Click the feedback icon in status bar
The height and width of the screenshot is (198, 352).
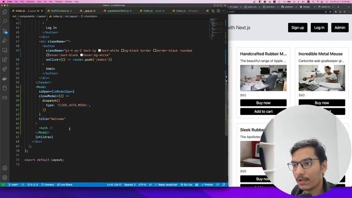(x=218, y=185)
